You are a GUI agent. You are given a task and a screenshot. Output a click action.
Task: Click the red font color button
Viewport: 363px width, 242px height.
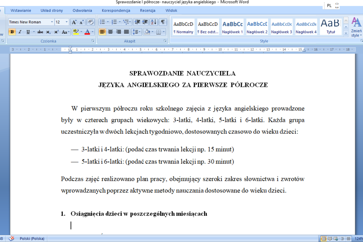point(87,32)
